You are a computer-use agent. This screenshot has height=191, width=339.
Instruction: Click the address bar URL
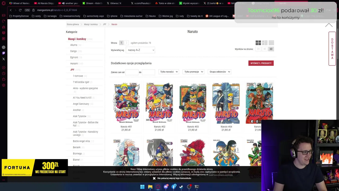click(x=57, y=10)
